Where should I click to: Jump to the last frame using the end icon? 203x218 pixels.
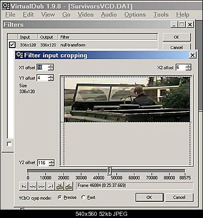click(x=50, y=186)
